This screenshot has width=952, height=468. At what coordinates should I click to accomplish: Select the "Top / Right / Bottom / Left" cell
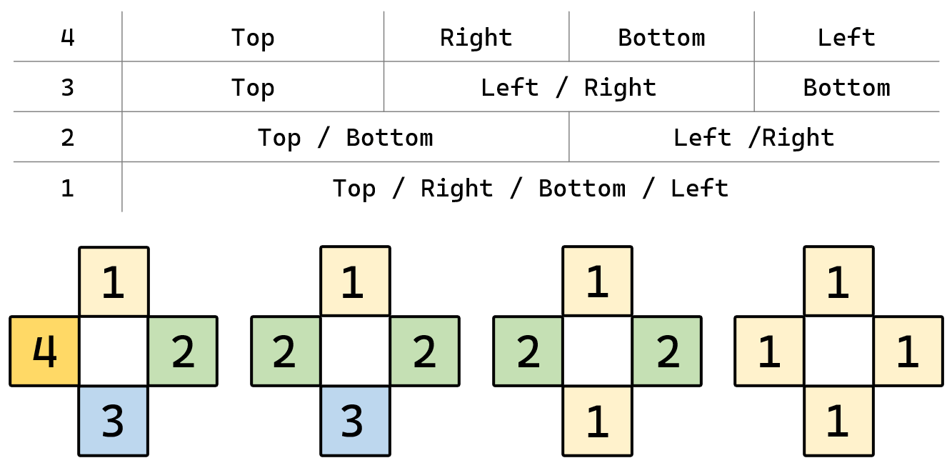tap(530, 188)
